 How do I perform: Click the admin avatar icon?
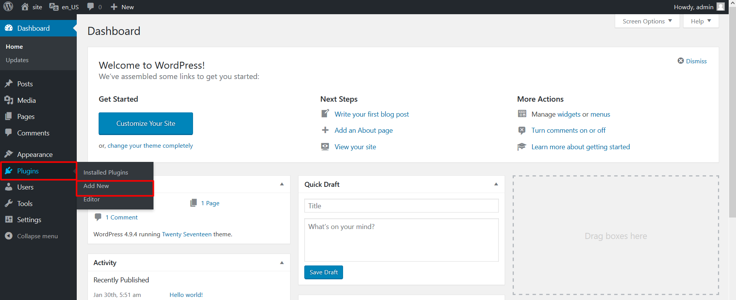(x=721, y=7)
